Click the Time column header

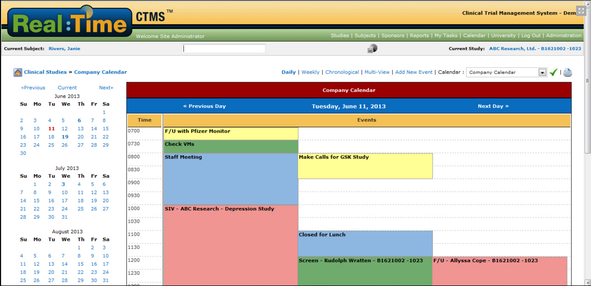coord(144,120)
